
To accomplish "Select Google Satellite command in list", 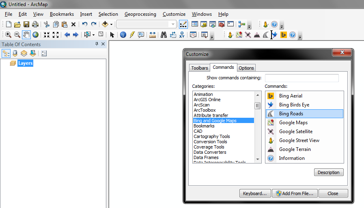I will [x=304, y=132].
